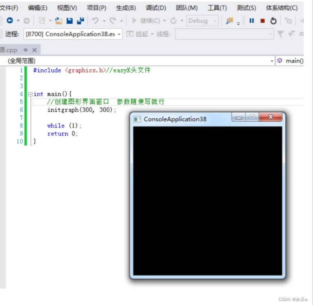Expand the navigate backward history dropdown arrow
The width and height of the screenshot is (313, 305).
point(18,20)
